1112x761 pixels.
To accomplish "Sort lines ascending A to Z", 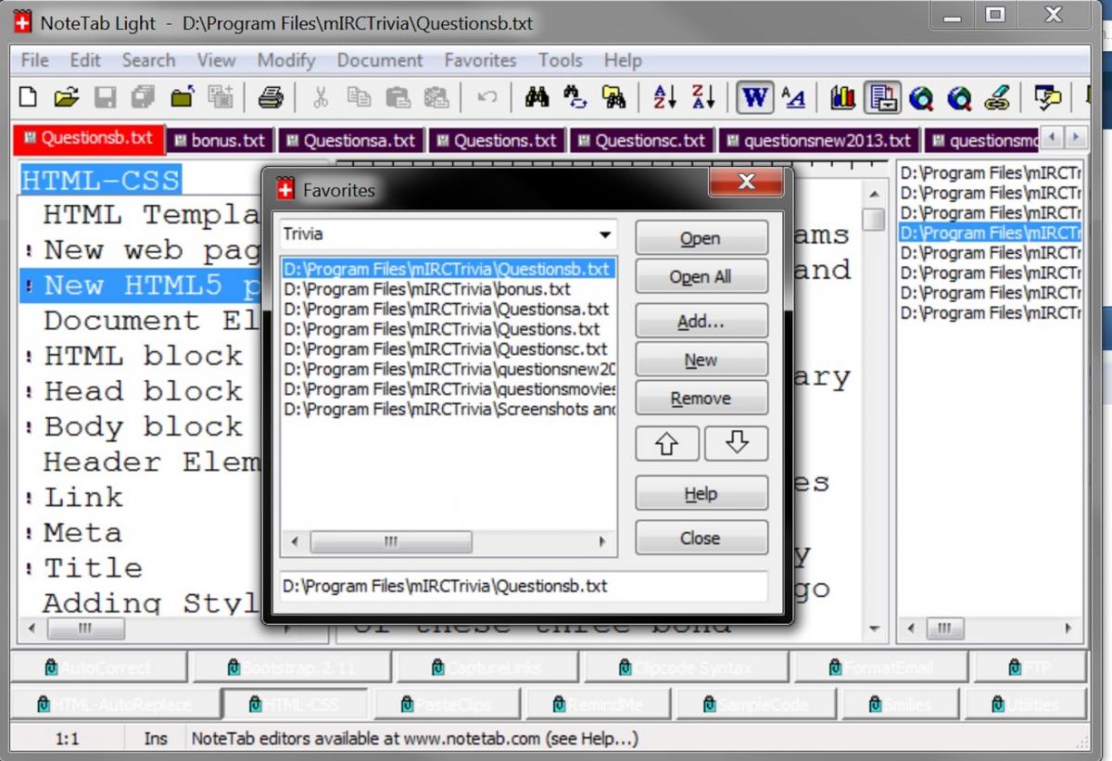I will click(664, 96).
